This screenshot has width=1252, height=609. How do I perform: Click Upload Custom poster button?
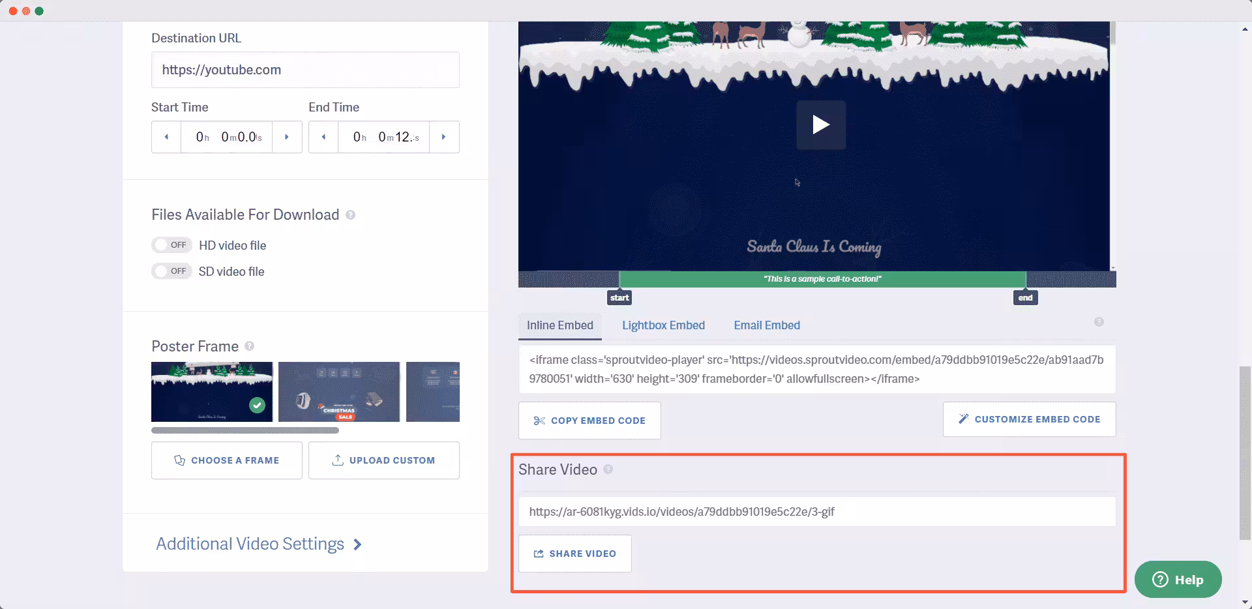click(384, 460)
